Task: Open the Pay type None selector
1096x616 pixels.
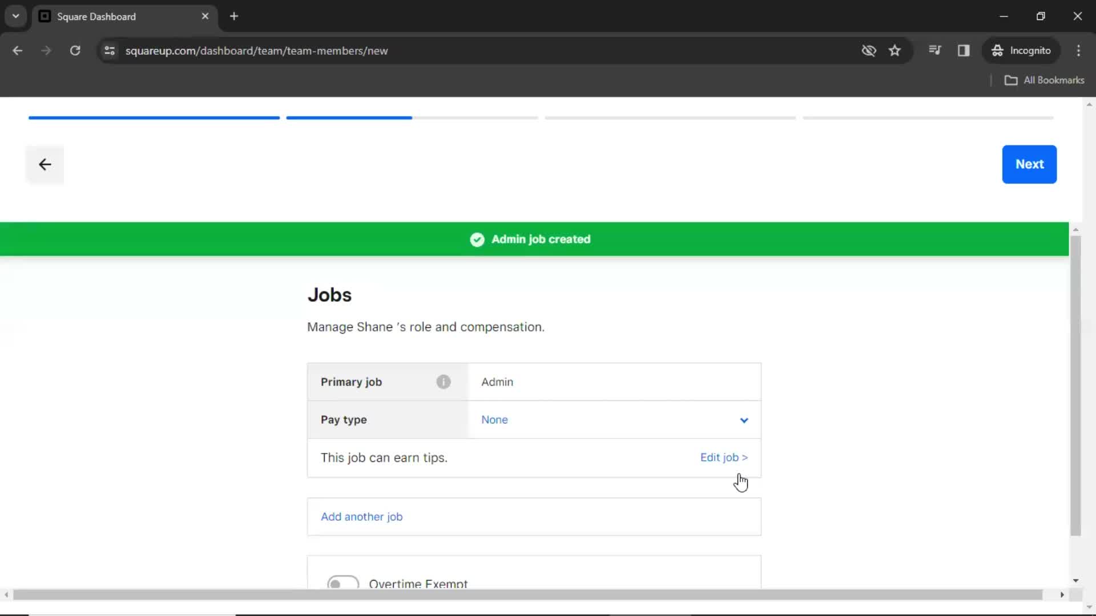Action: 615,420
